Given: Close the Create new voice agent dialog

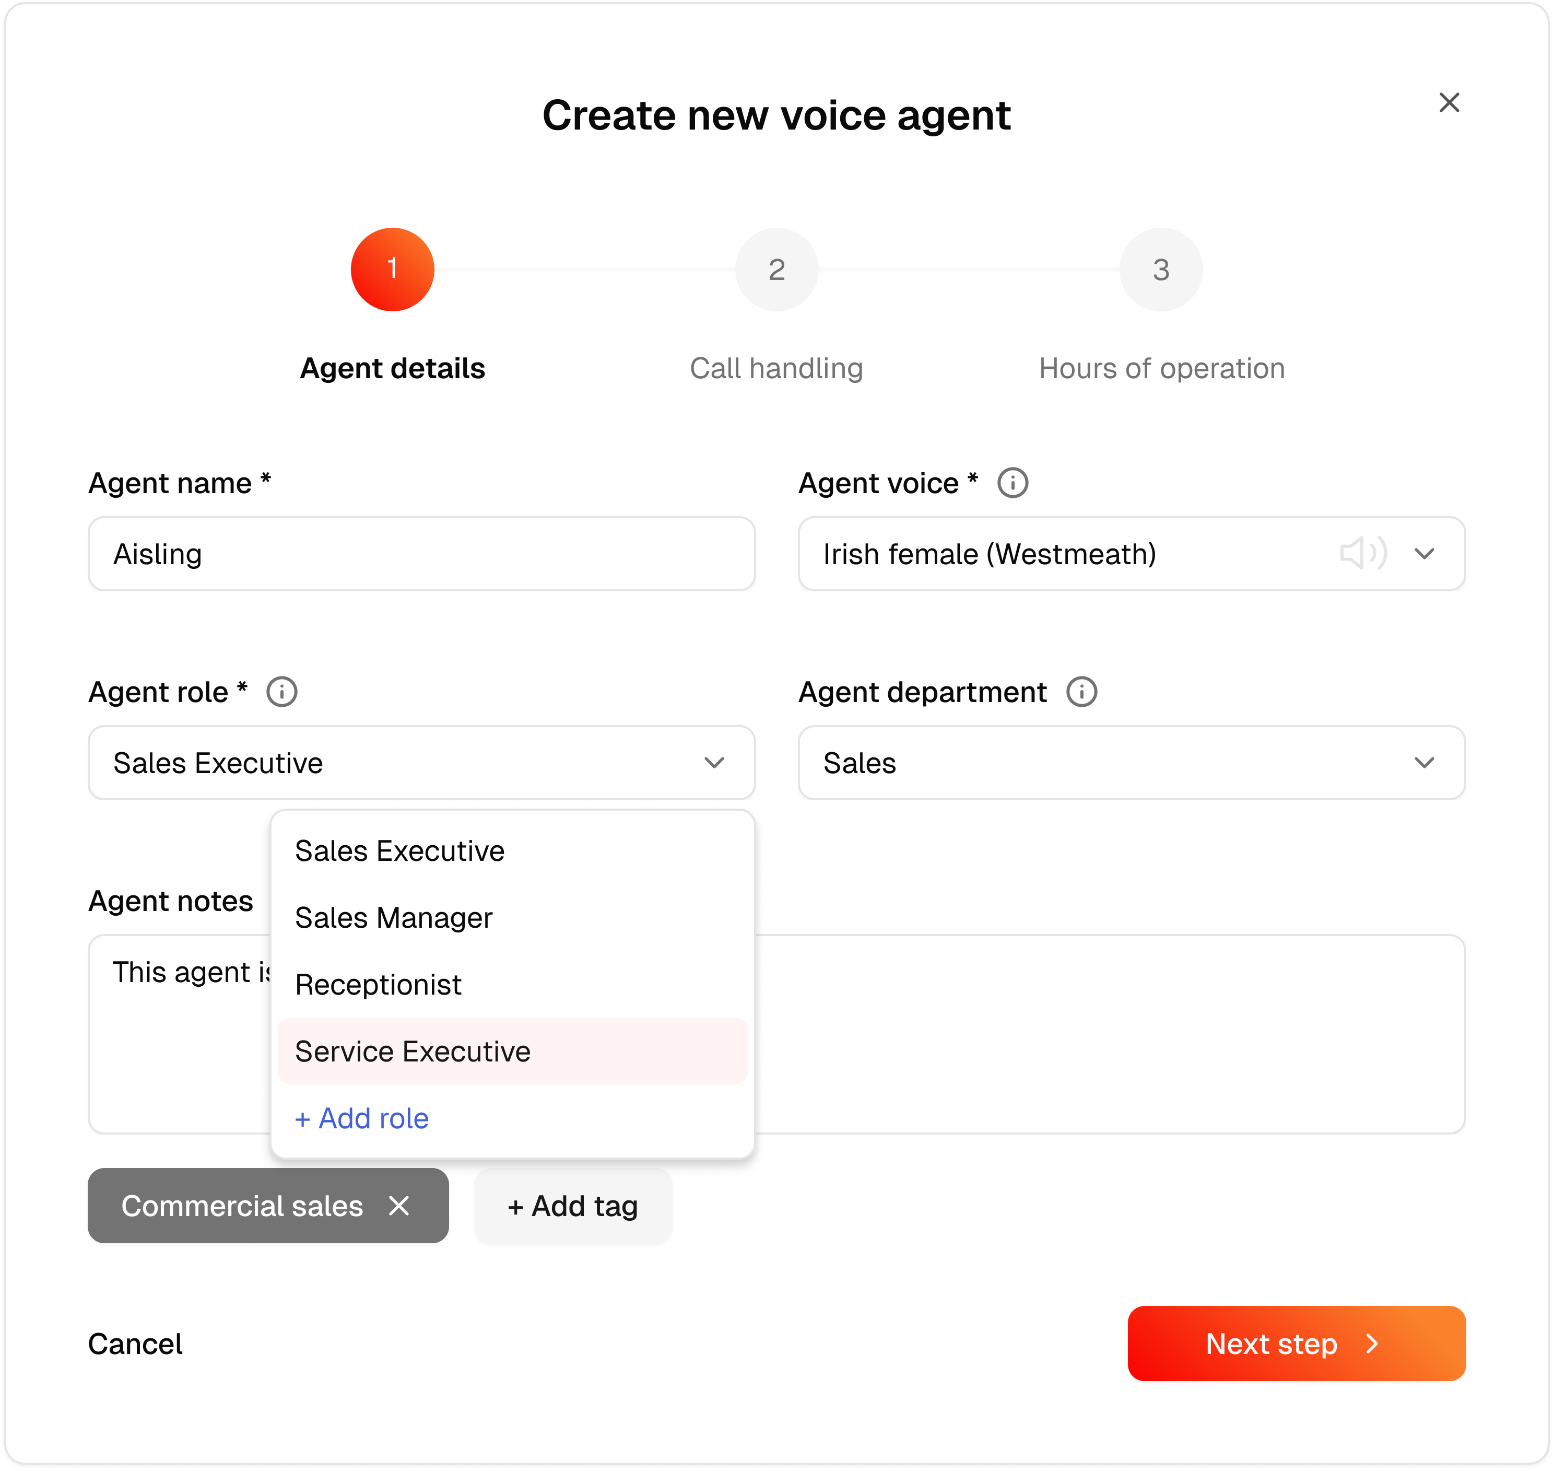Looking at the screenshot, I should click(1448, 103).
